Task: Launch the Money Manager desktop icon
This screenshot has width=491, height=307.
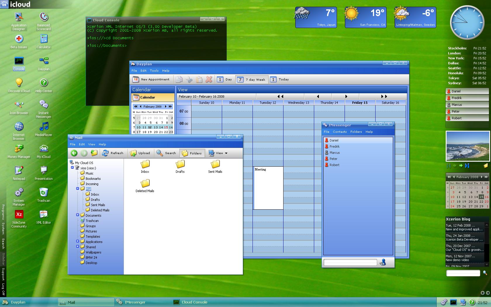Action: (19, 149)
